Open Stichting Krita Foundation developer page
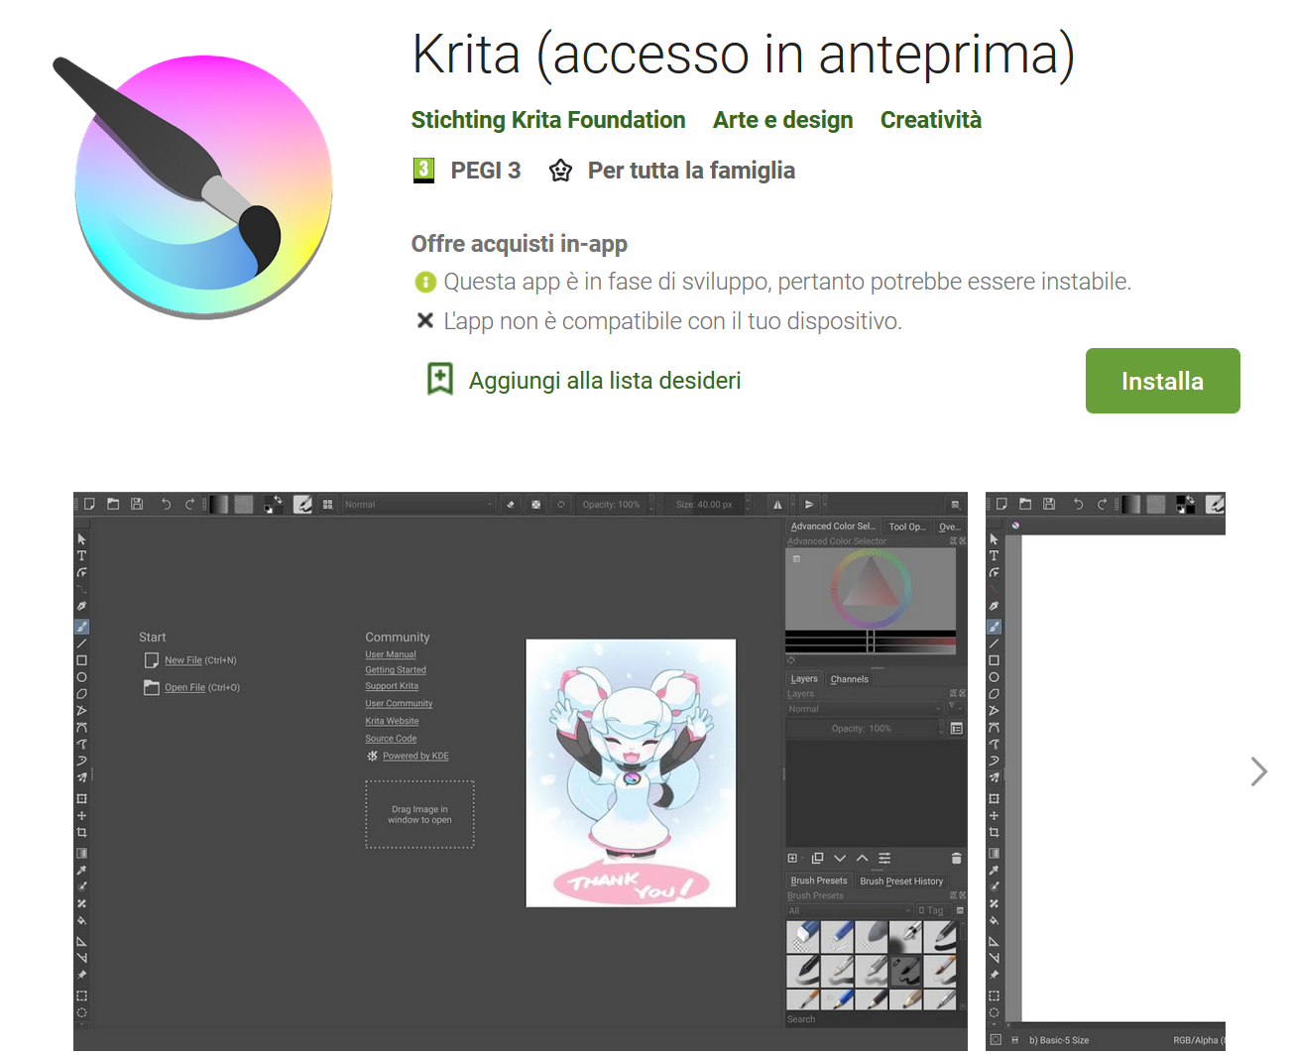This screenshot has height=1055, width=1293. point(547,120)
